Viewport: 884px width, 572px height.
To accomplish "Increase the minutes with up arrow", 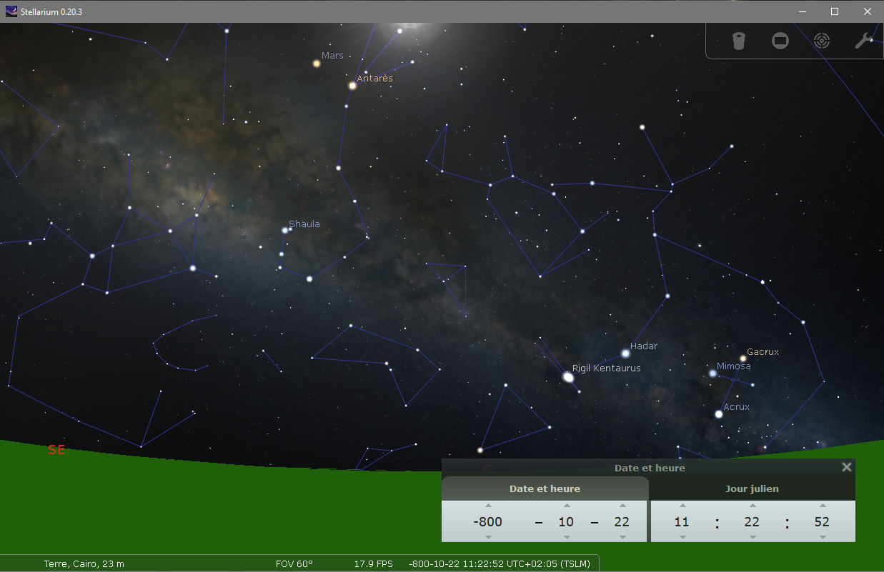I will coord(753,506).
